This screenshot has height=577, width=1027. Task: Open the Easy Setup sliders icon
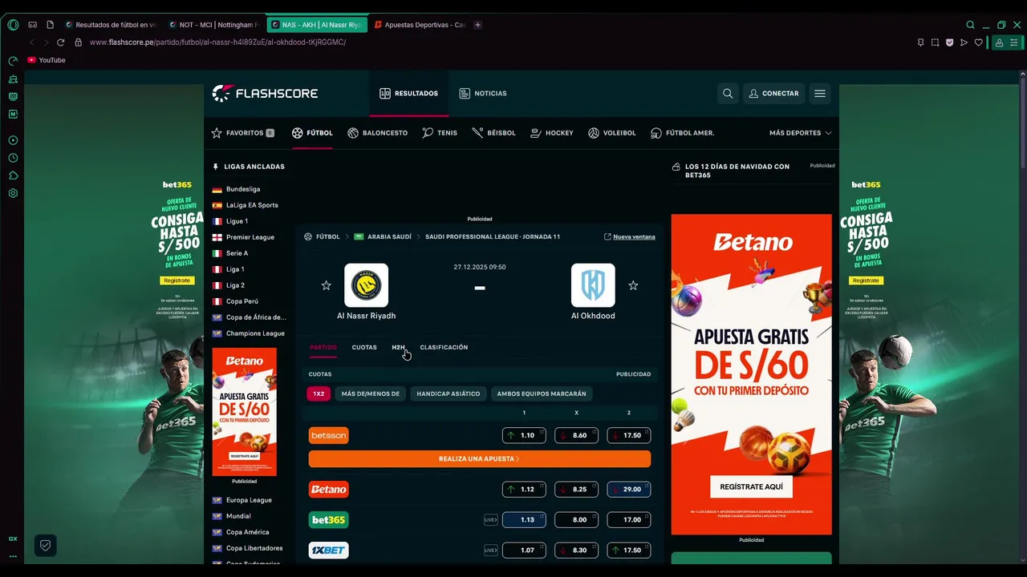pyautogui.click(x=1014, y=42)
